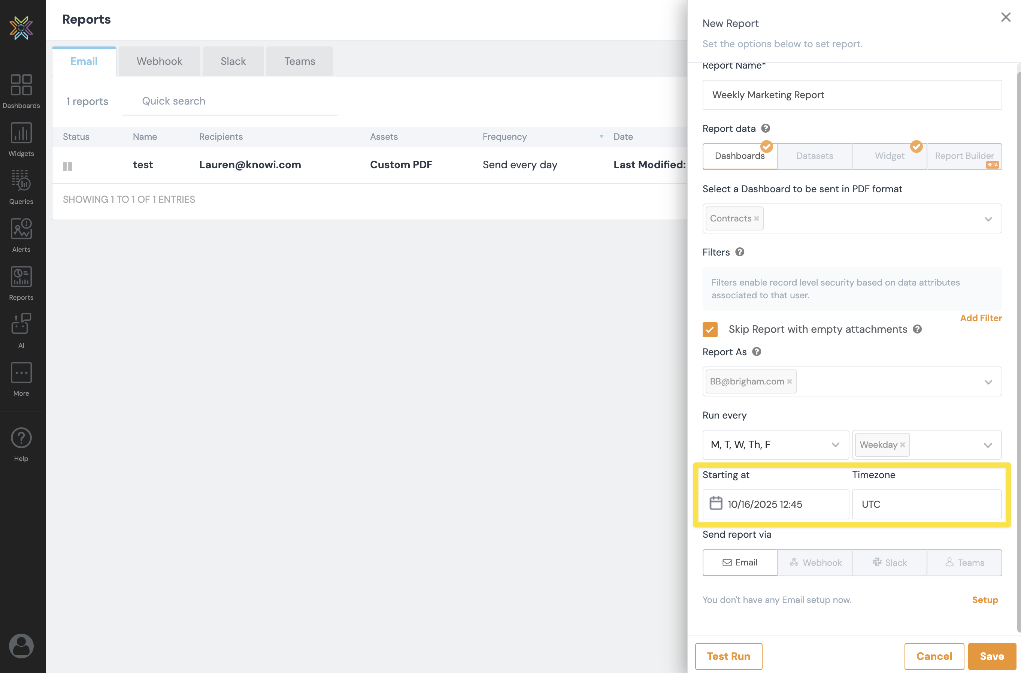
Task: Expand the Contracts dashboard dropdown
Action: coord(988,219)
